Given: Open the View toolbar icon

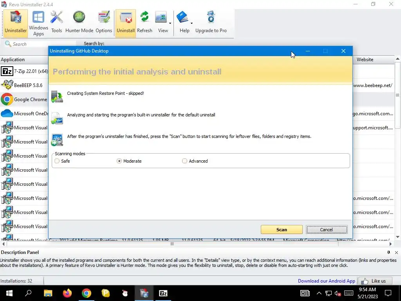Looking at the screenshot, I should click(161, 17).
